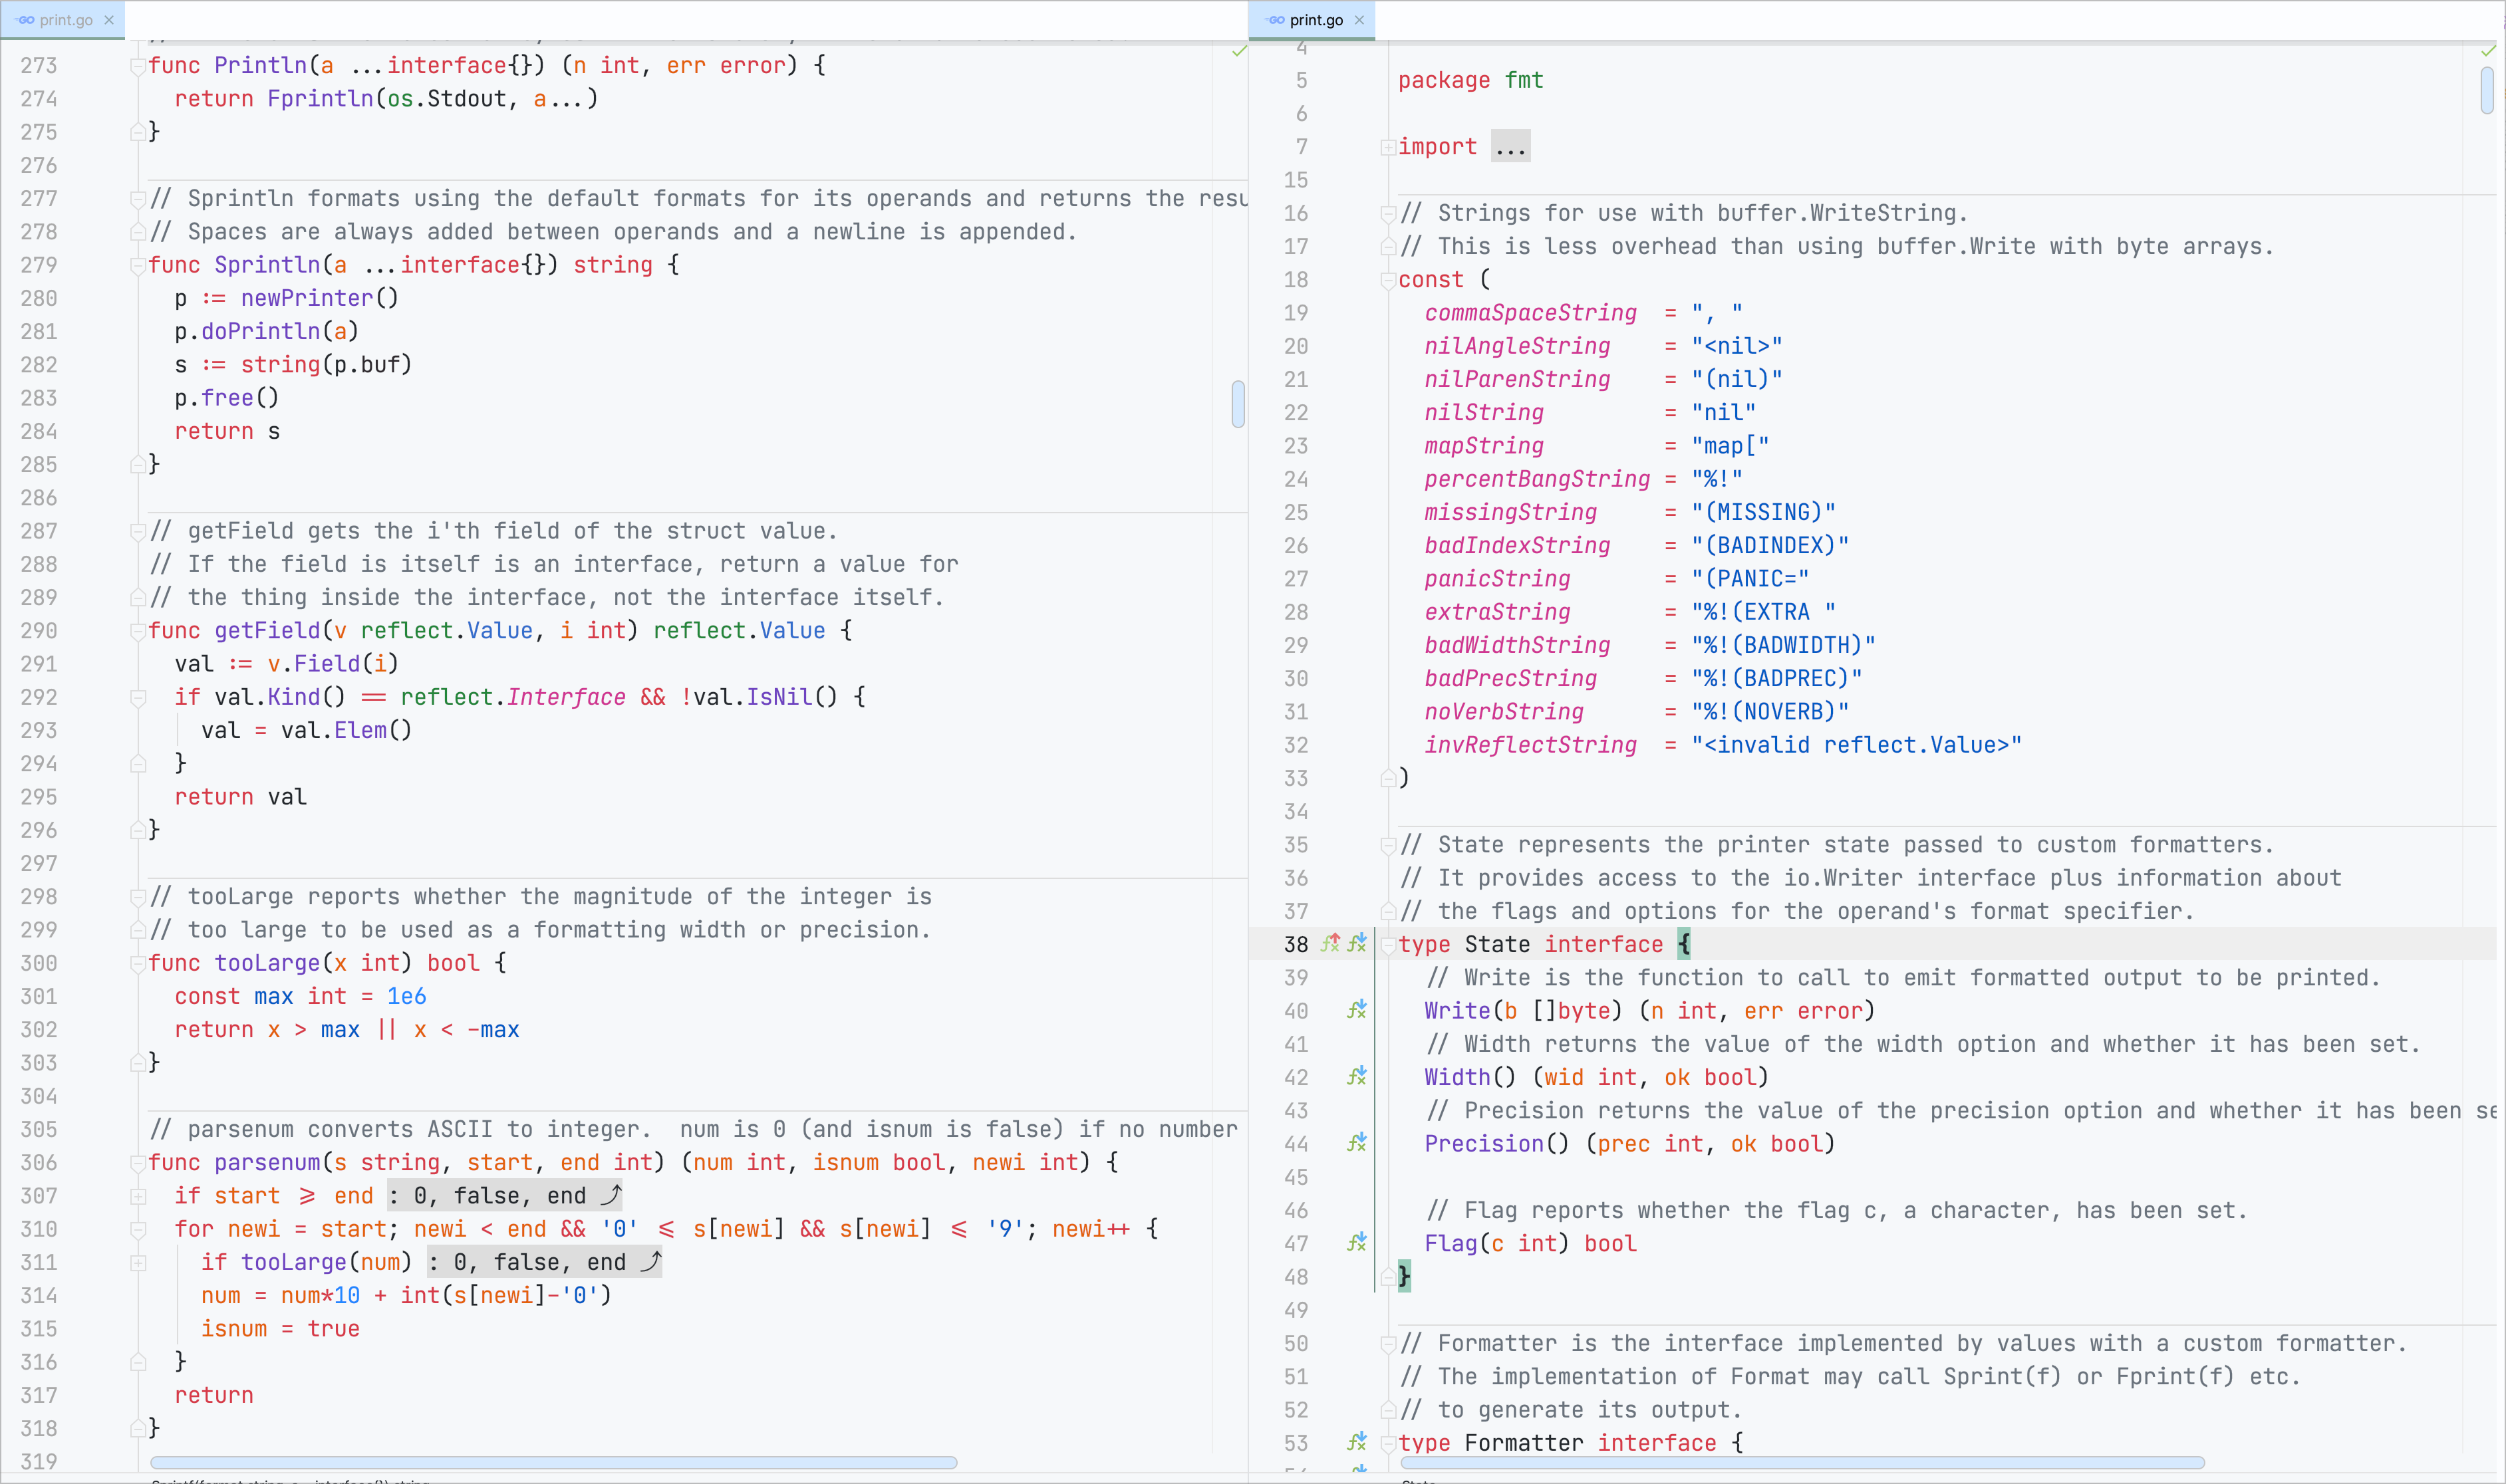Click the red up-arrow gutter icon on line 38

point(1330,943)
